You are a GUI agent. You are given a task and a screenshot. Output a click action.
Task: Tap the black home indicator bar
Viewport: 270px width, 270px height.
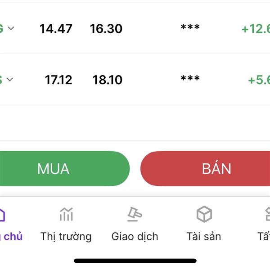coord(135,261)
